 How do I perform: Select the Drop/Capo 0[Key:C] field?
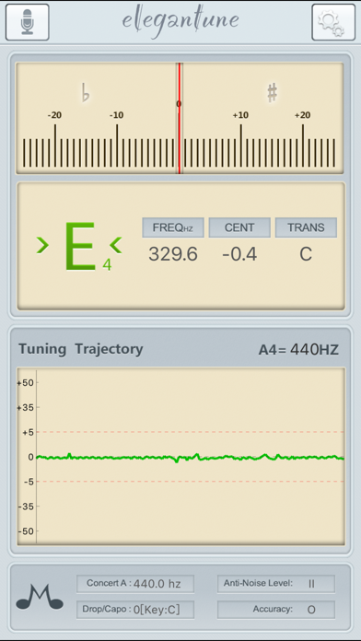pos(135,610)
